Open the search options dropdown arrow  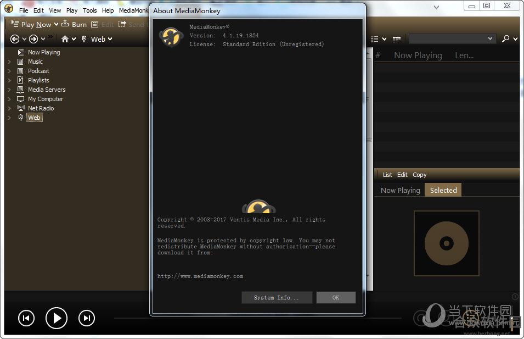(516, 39)
